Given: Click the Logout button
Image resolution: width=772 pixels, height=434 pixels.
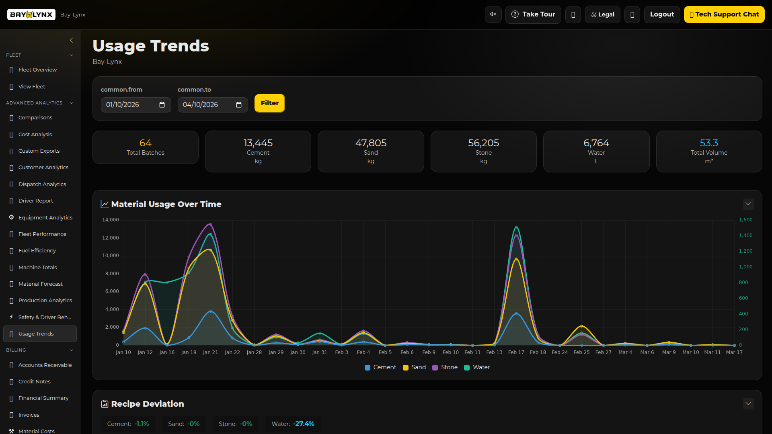Looking at the screenshot, I should 662,14.
